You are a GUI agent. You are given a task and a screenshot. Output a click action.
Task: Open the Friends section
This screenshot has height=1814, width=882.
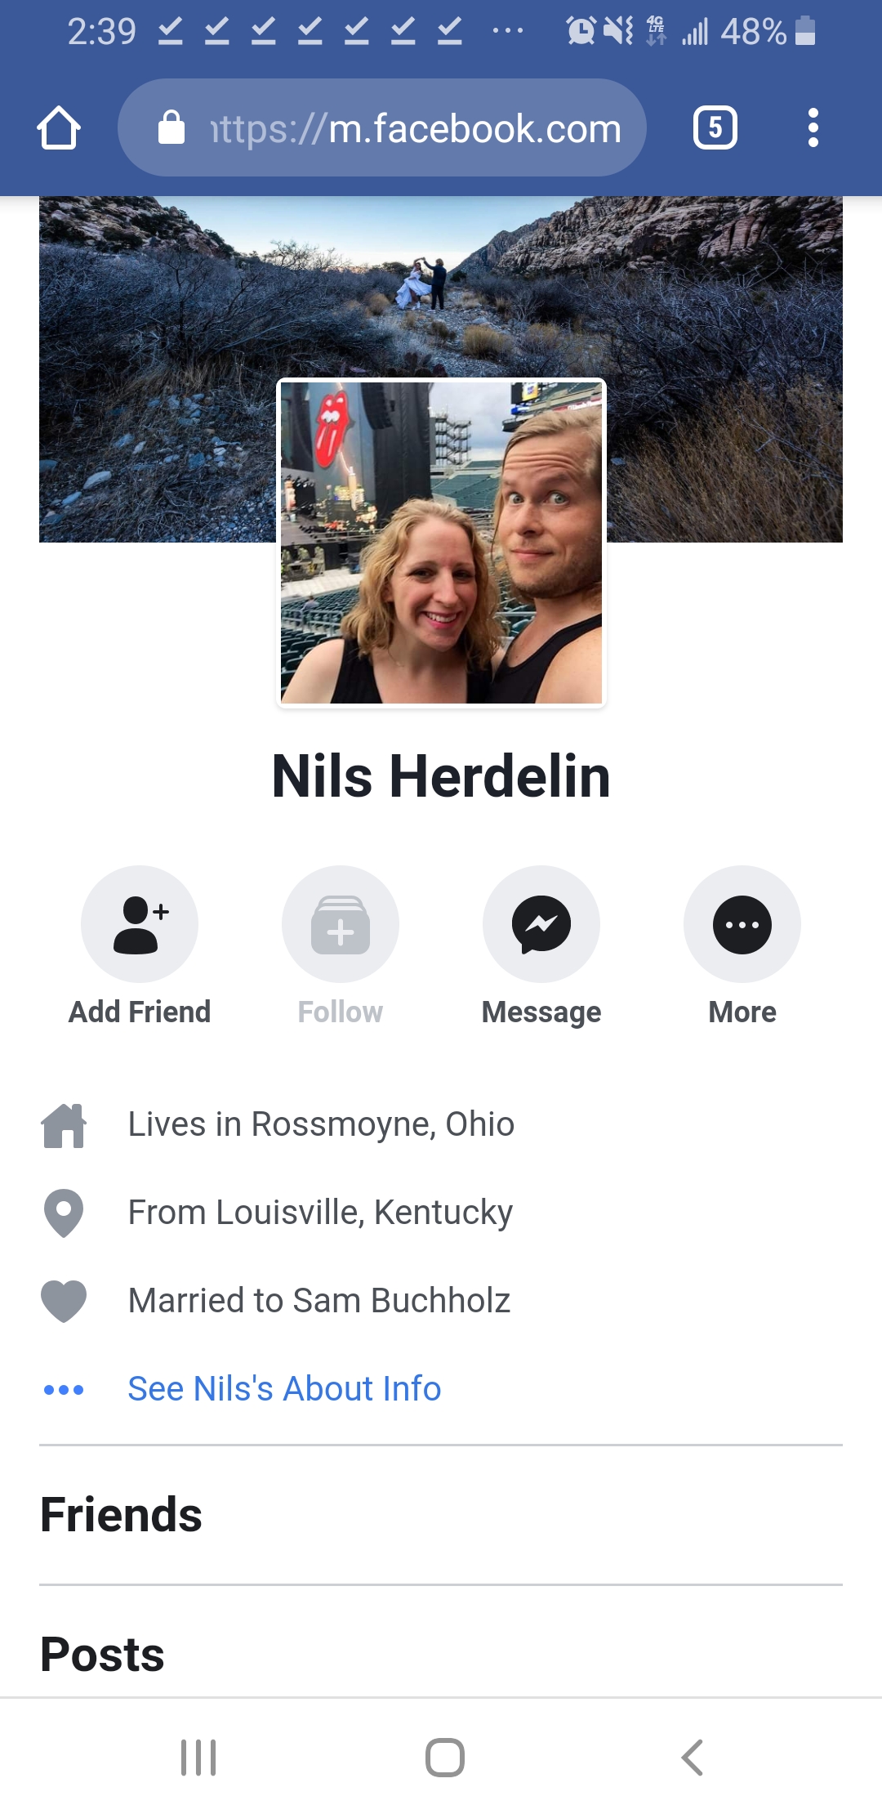pyautogui.click(x=121, y=1515)
